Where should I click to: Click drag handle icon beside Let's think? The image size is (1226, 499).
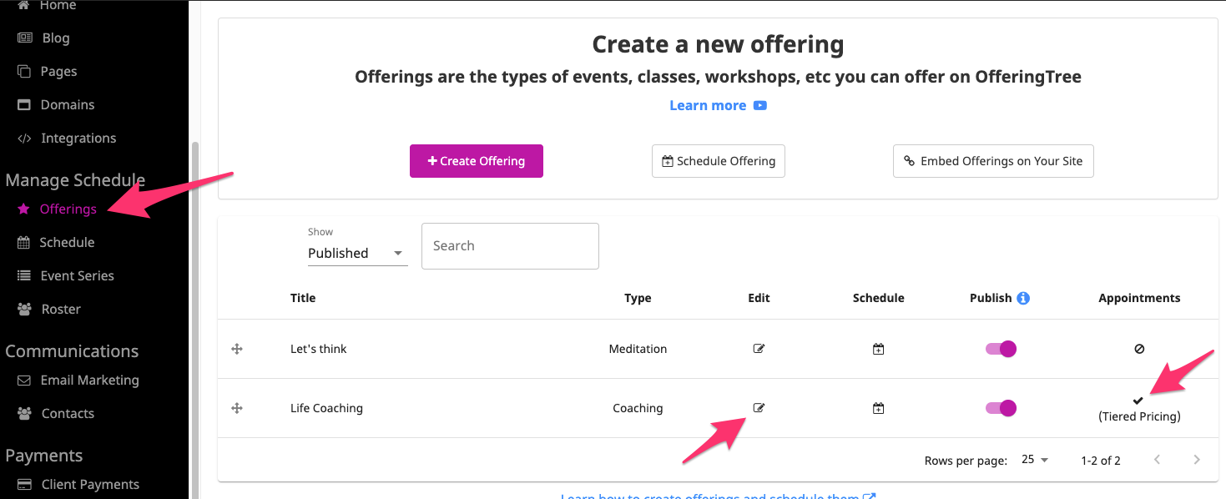(237, 349)
